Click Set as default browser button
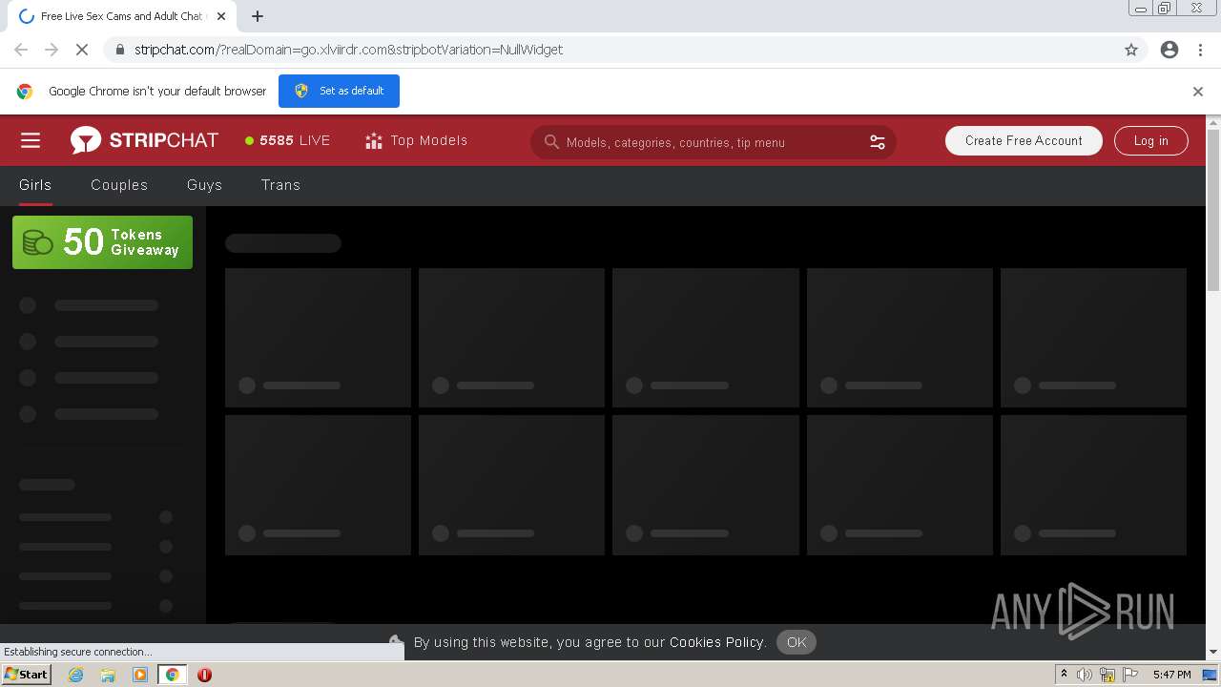Viewport: 1221px width, 687px height. pos(339,91)
